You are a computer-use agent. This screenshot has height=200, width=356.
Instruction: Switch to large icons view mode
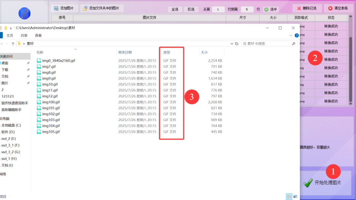(295, 197)
